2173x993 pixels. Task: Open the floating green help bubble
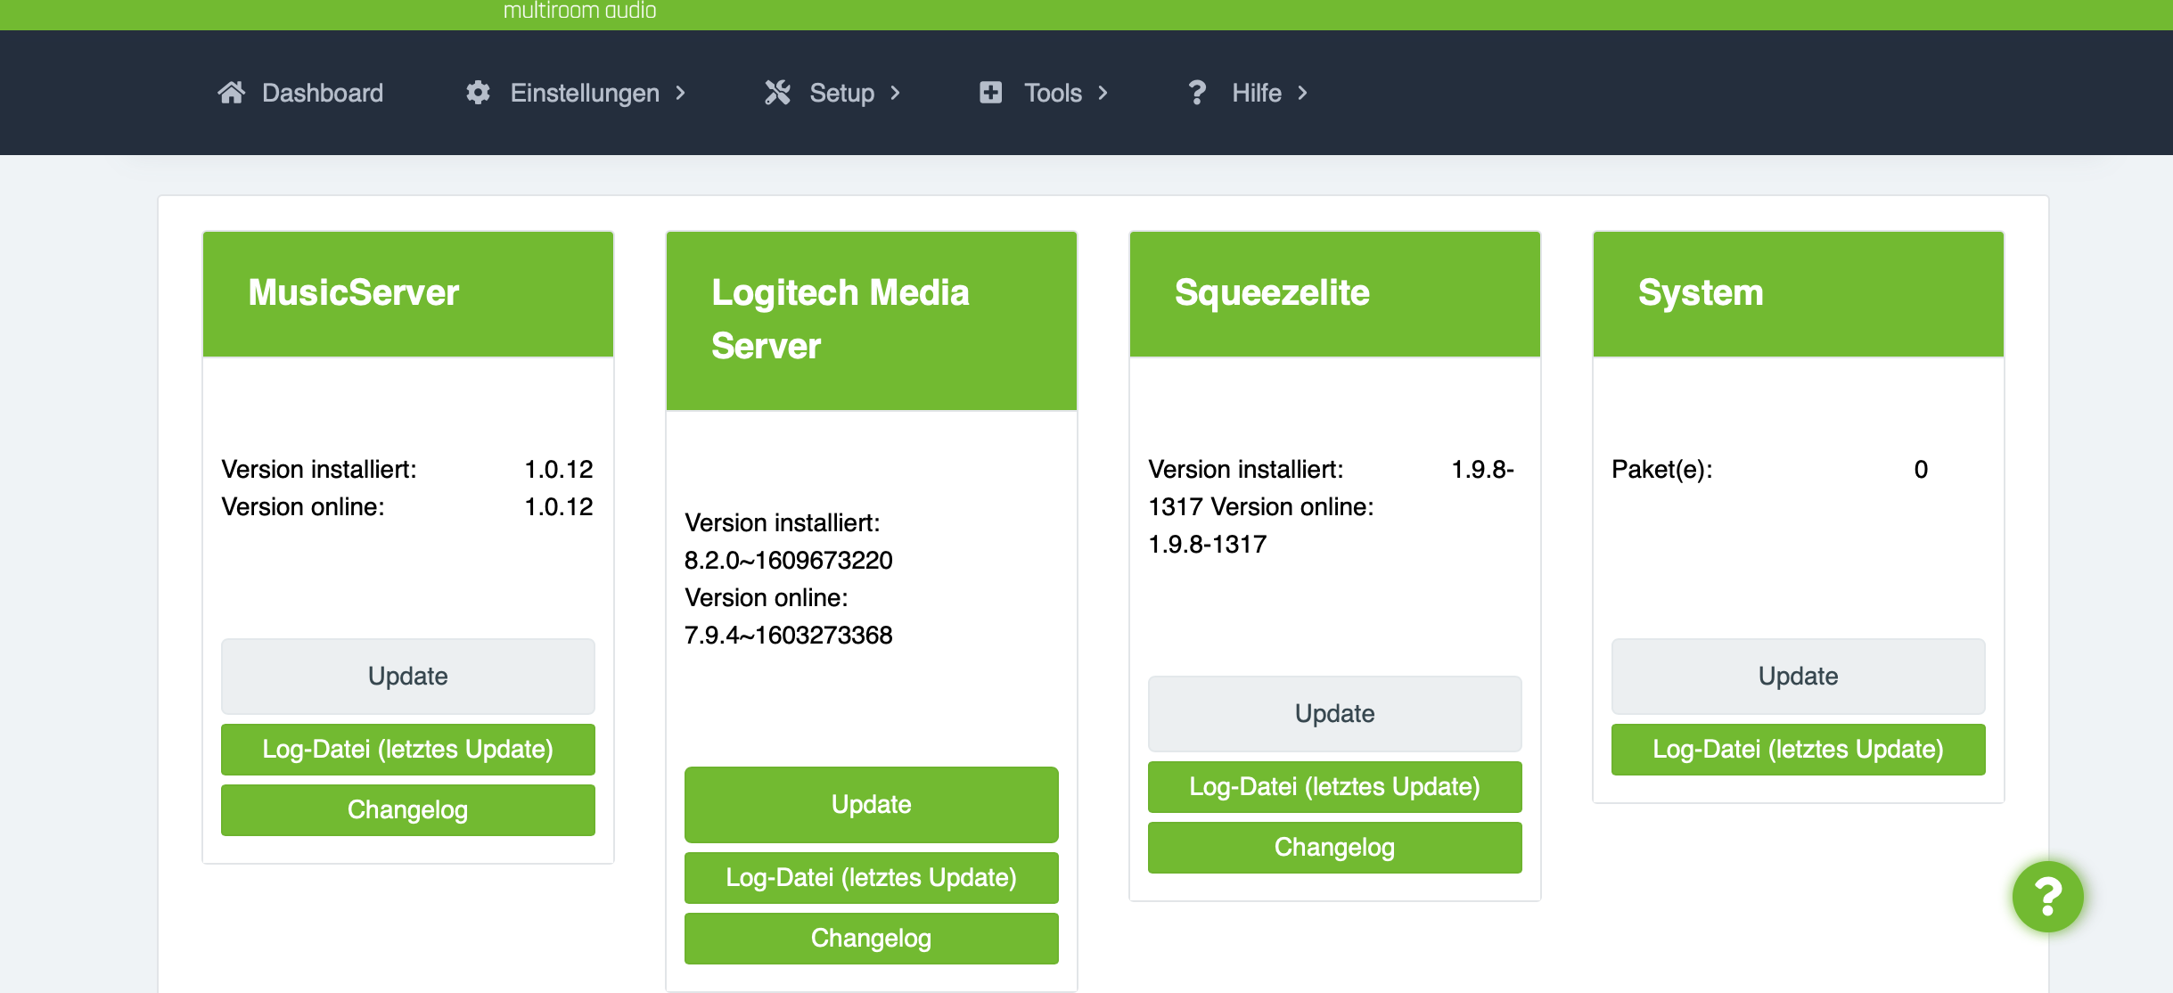[x=2047, y=897]
